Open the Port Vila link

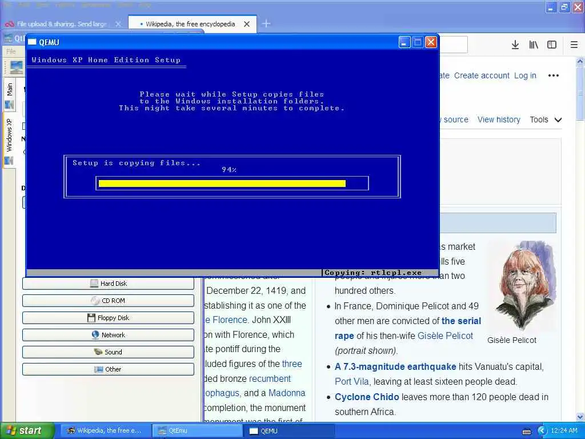[352, 381]
